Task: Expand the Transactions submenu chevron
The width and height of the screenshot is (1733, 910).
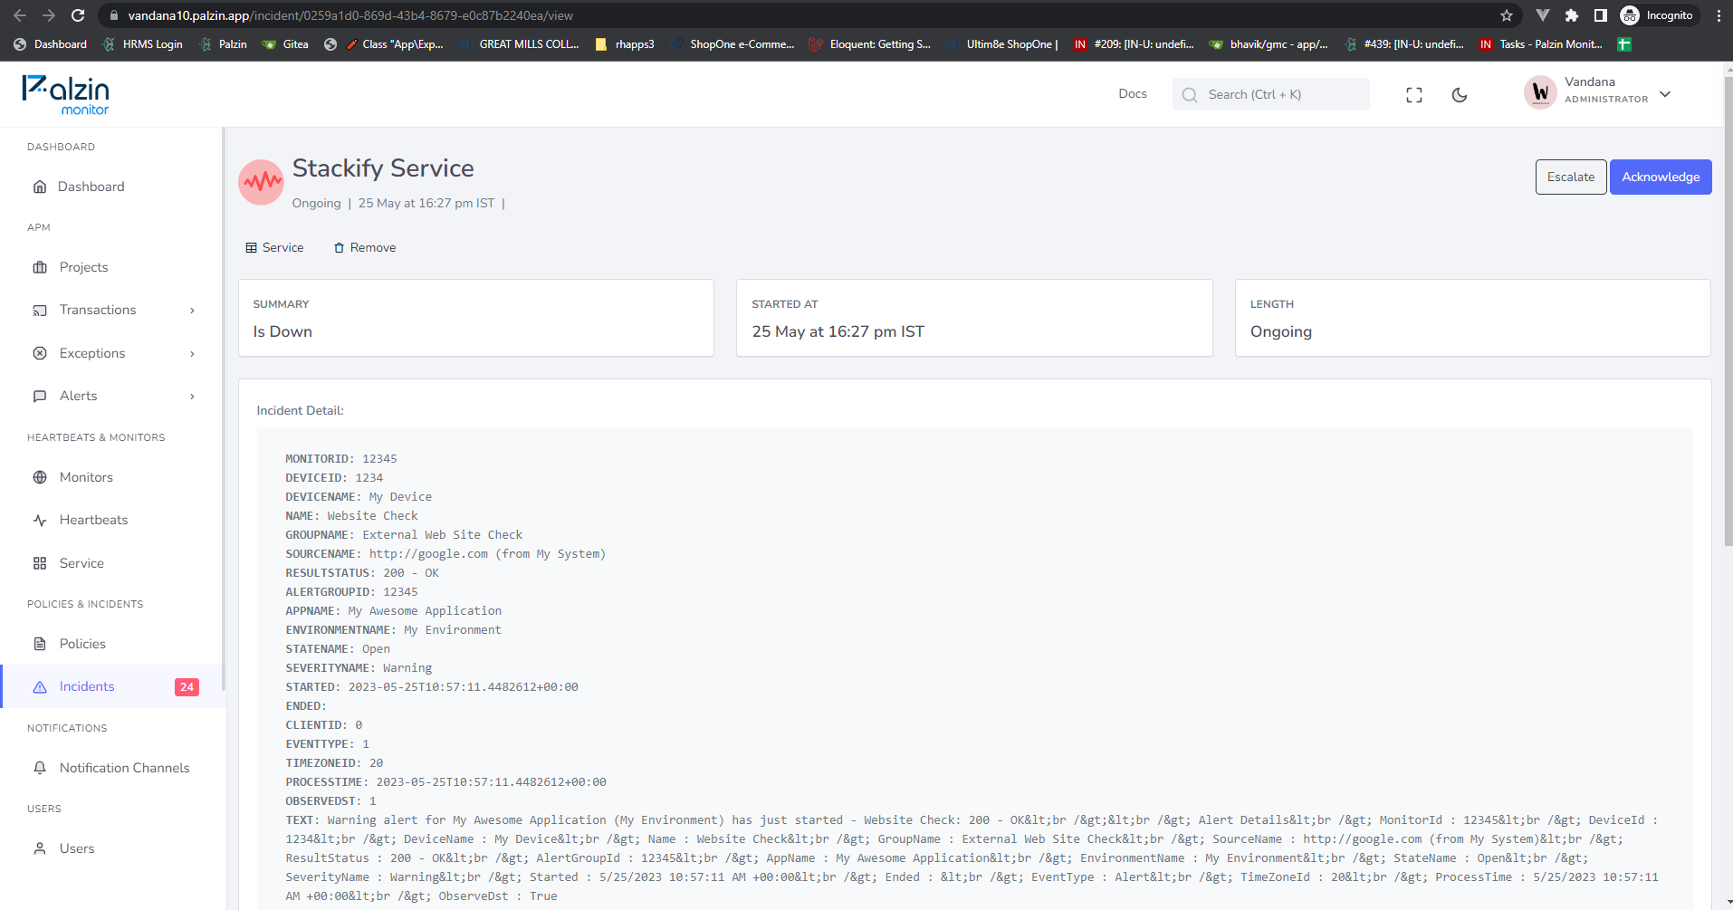Action: (x=192, y=311)
